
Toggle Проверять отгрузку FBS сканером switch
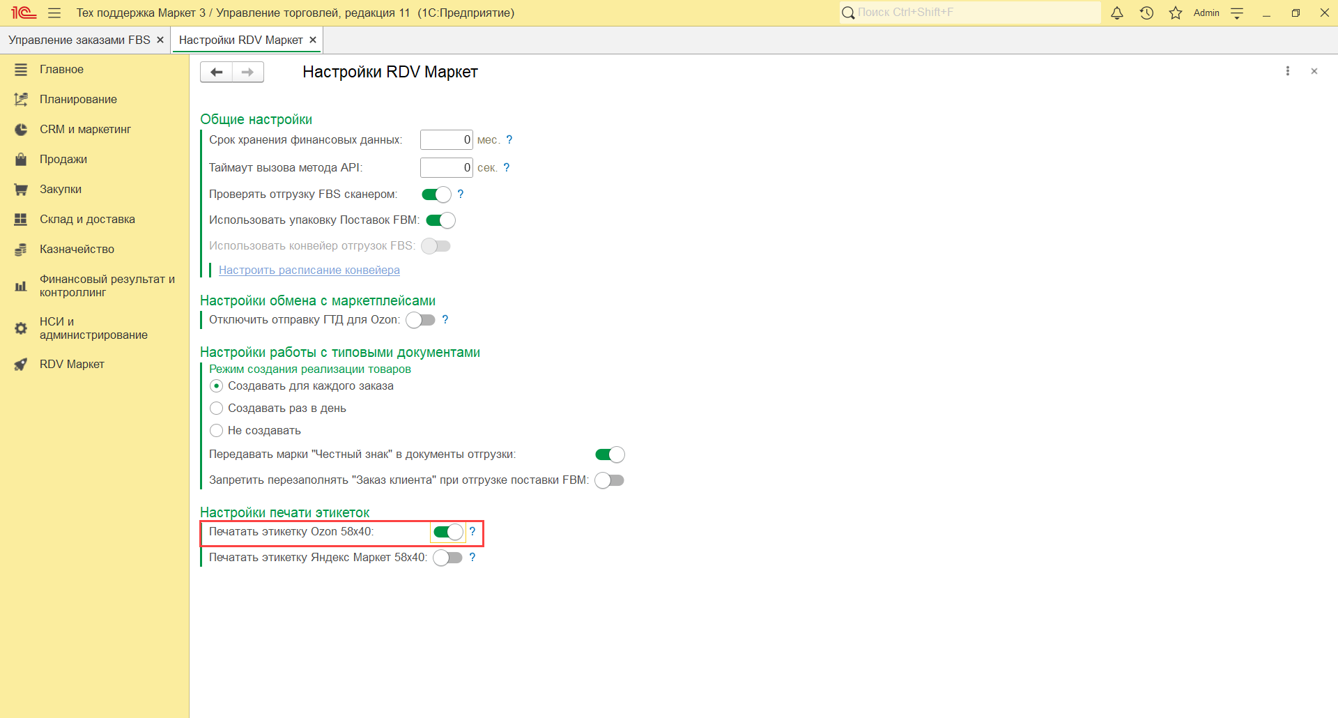(x=436, y=194)
